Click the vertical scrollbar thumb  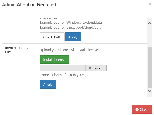pyautogui.click(x=150, y=67)
